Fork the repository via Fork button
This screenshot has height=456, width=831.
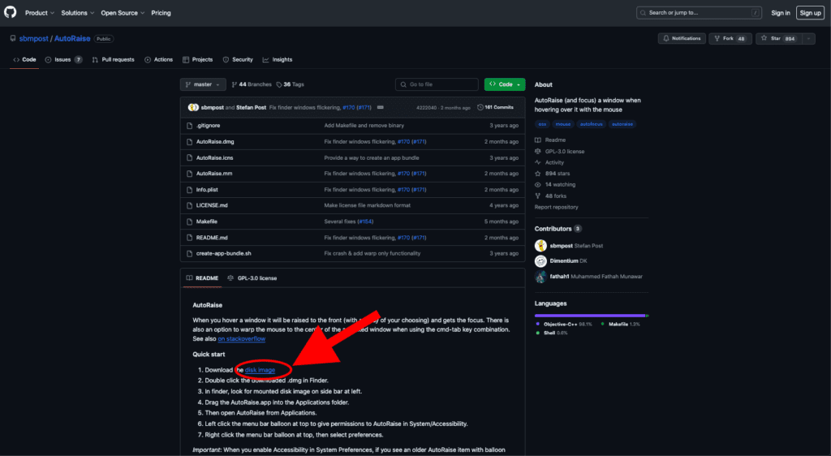pos(730,38)
